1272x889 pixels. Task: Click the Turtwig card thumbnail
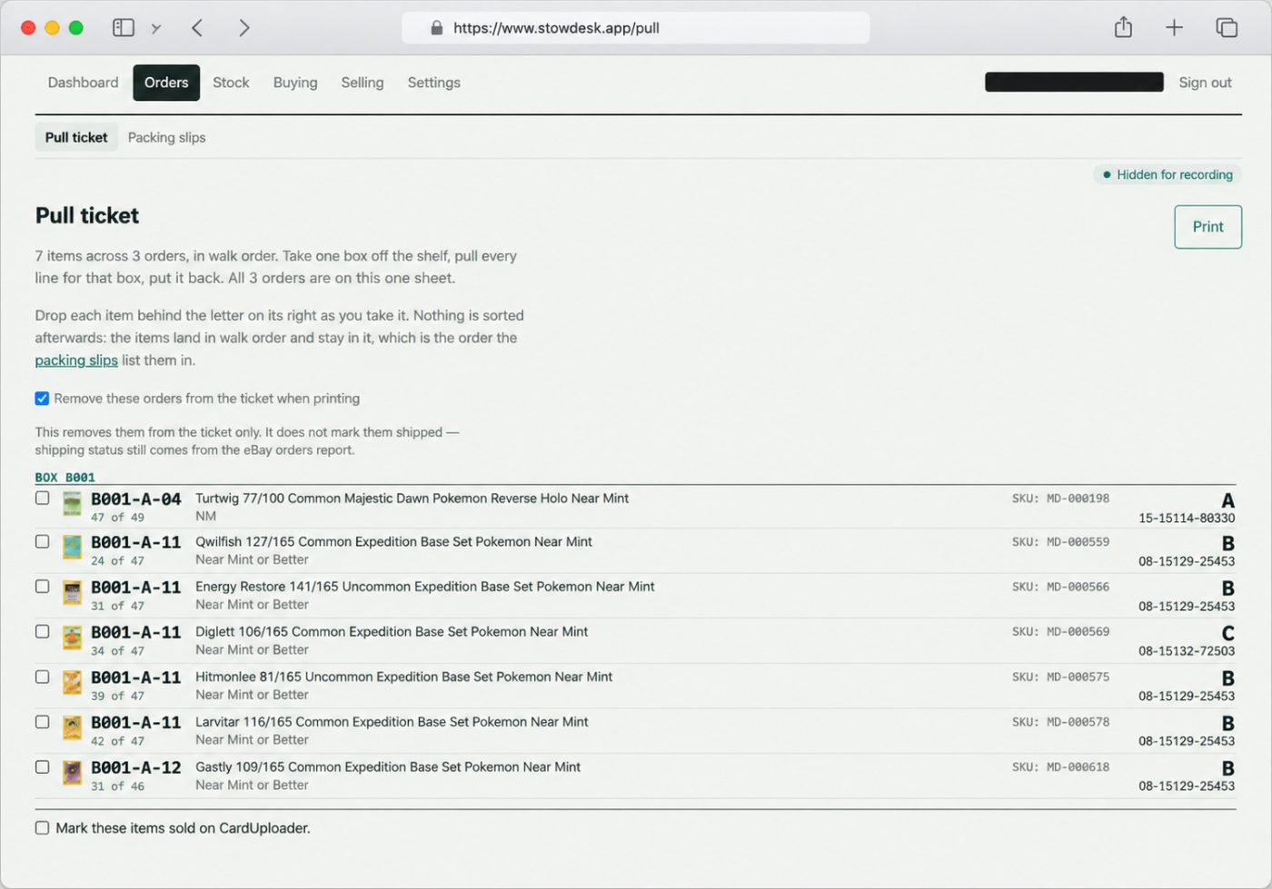pyautogui.click(x=72, y=504)
